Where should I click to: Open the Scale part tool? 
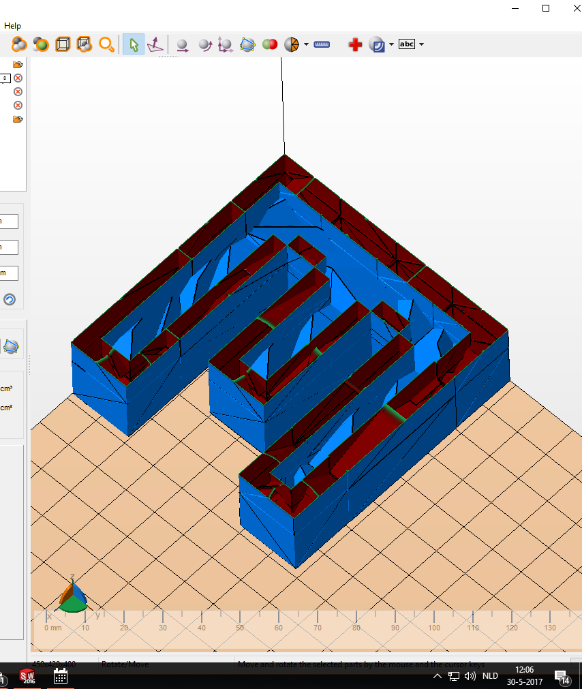[226, 45]
